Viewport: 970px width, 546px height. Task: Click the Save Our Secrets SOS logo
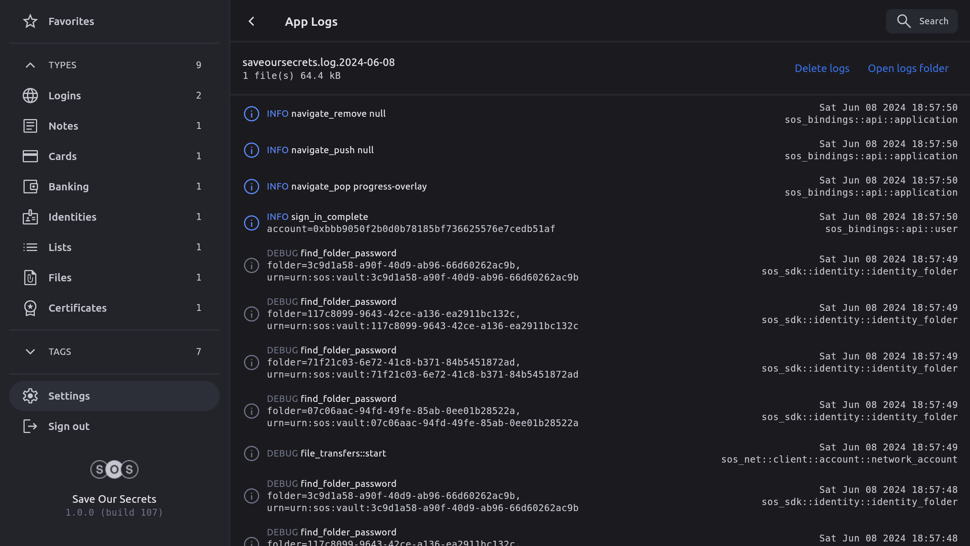[114, 469]
